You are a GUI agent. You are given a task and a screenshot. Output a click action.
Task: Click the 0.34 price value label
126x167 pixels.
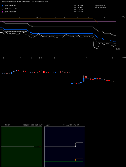pyautogui.click(x=118, y=49)
